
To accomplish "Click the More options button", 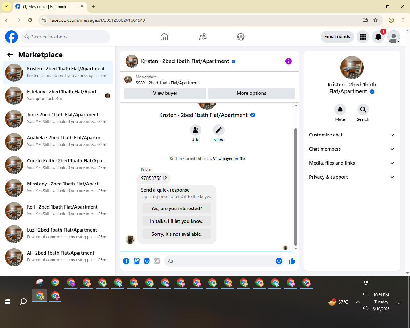I will click(251, 93).
